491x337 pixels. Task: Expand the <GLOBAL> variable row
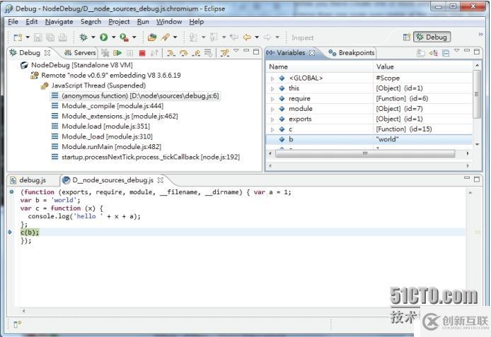(x=272, y=78)
